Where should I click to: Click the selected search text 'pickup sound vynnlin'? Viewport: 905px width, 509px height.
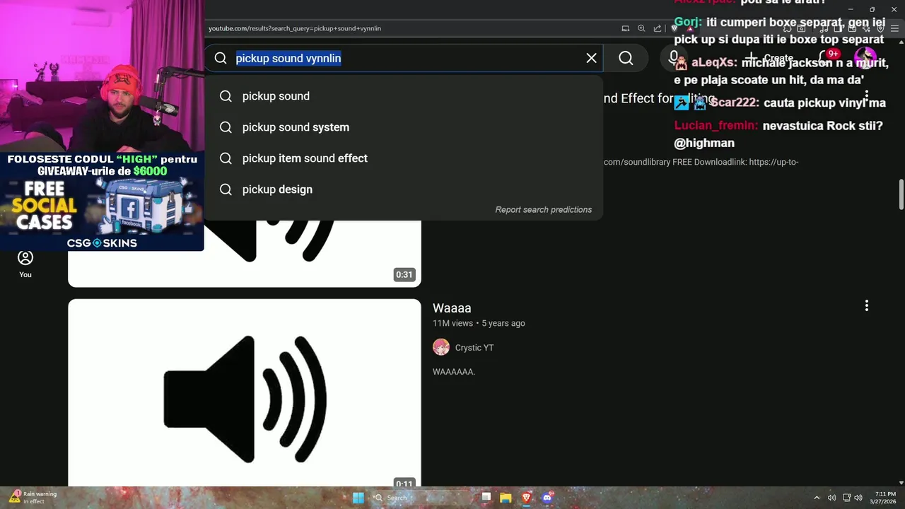(x=288, y=58)
